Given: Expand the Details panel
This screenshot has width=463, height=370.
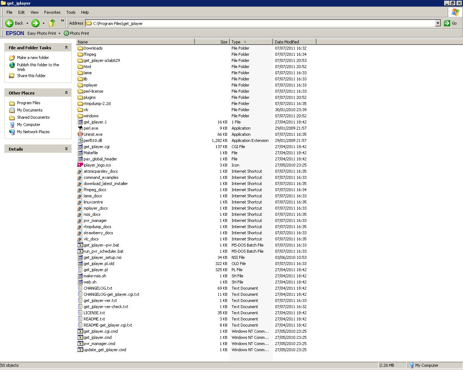Looking at the screenshot, I should tap(66, 149).
